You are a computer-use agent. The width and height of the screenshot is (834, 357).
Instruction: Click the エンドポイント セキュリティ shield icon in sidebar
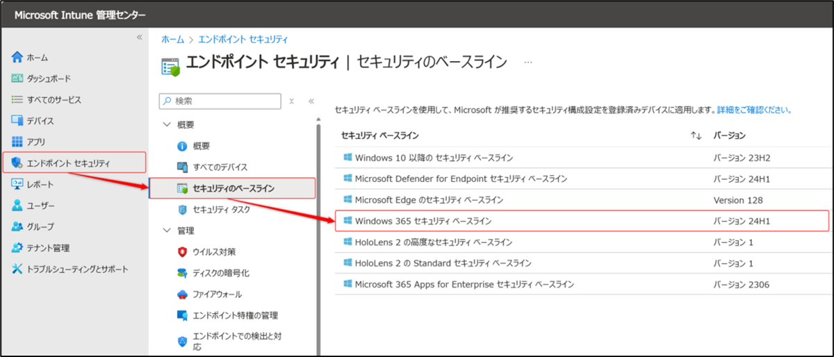(x=18, y=163)
